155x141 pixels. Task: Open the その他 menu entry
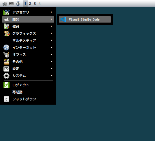pos(28,62)
